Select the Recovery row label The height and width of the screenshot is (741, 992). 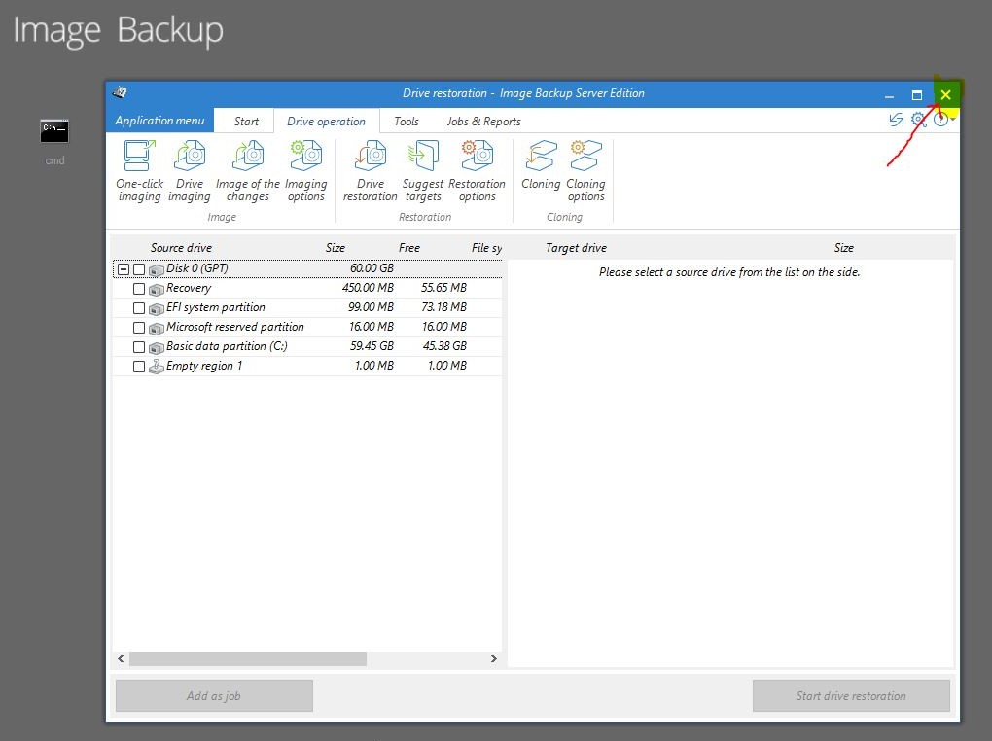(189, 288)
